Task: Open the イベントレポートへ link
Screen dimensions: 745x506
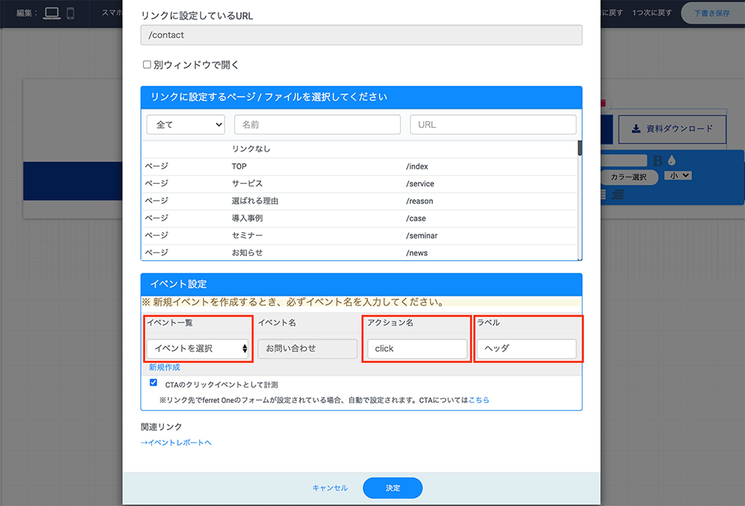Action: click(176, 442)
